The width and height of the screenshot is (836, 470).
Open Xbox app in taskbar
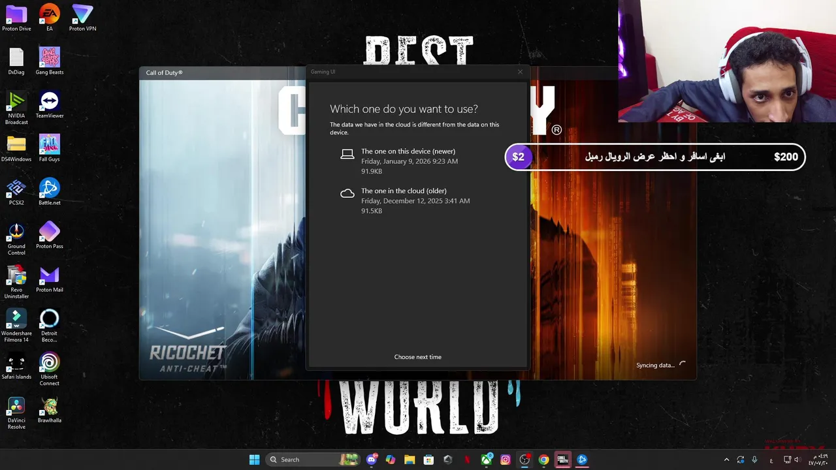(487, 460)
